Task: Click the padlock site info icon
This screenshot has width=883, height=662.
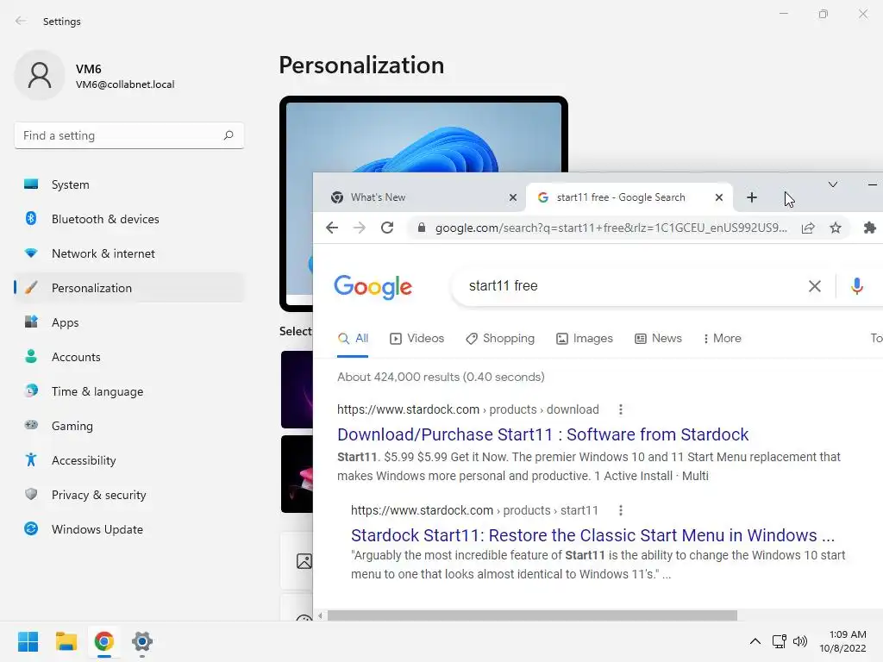Action: click(421, 228)
